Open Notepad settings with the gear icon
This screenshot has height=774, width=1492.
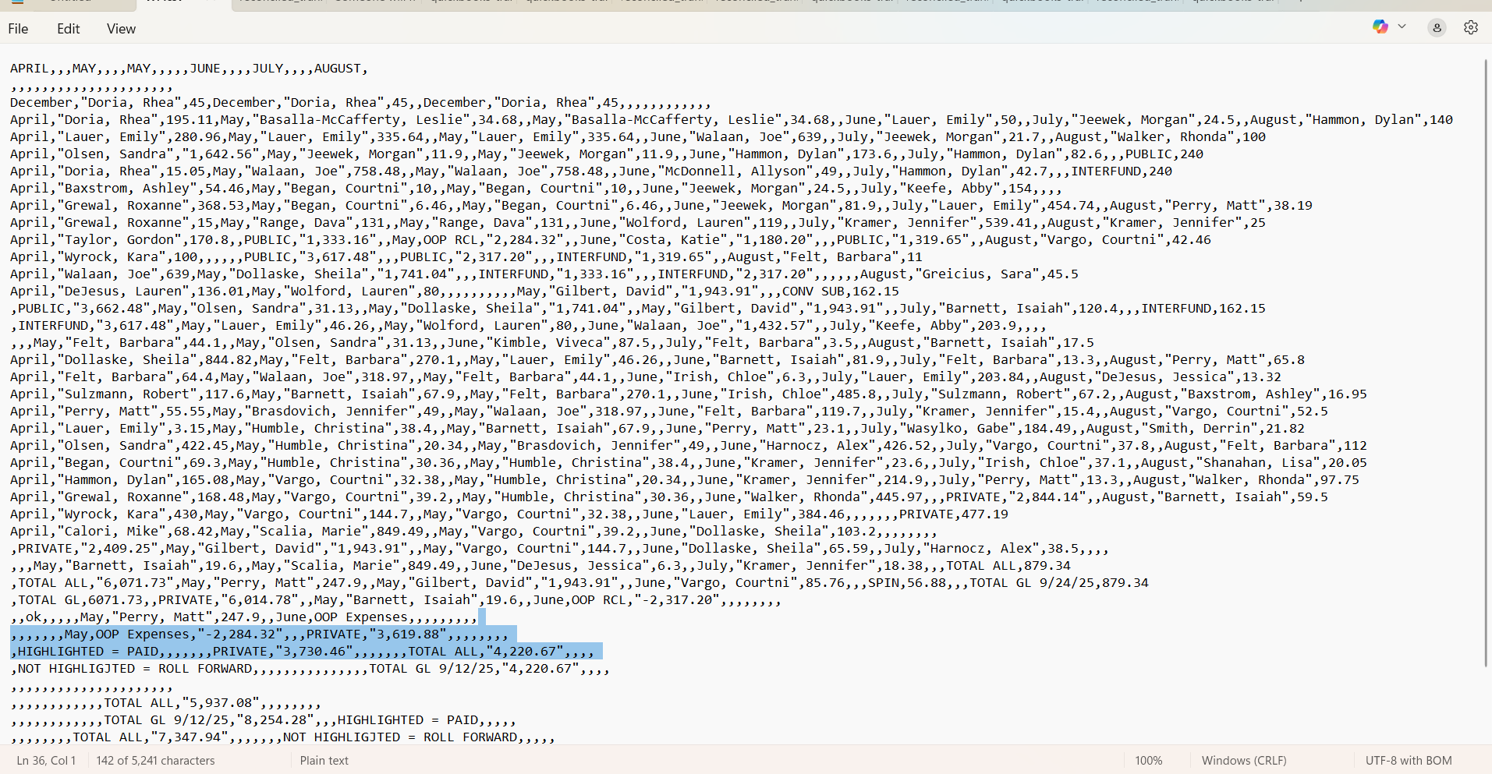pyautogui.click(x=1471, y=27)
